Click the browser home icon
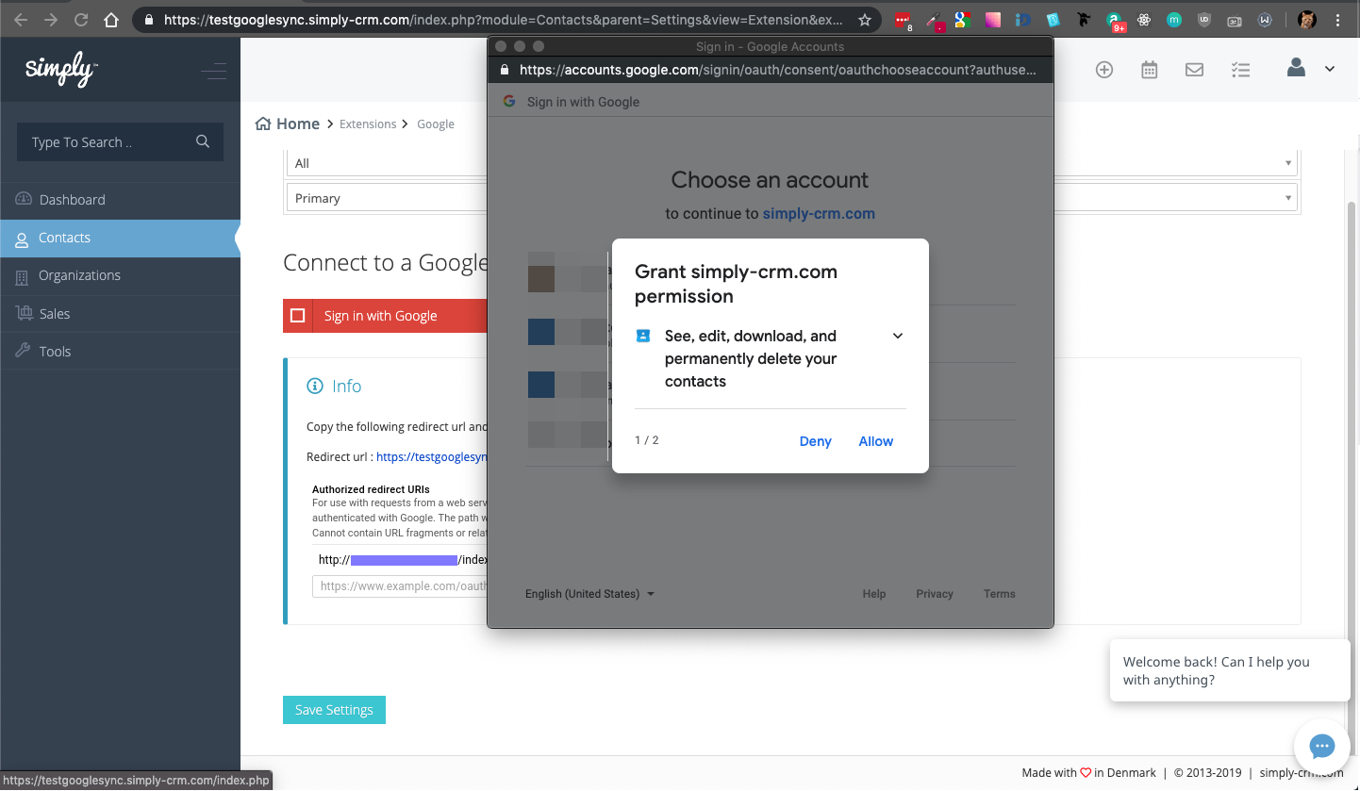Screen dimensions: 1360x791 pos(111,19)
